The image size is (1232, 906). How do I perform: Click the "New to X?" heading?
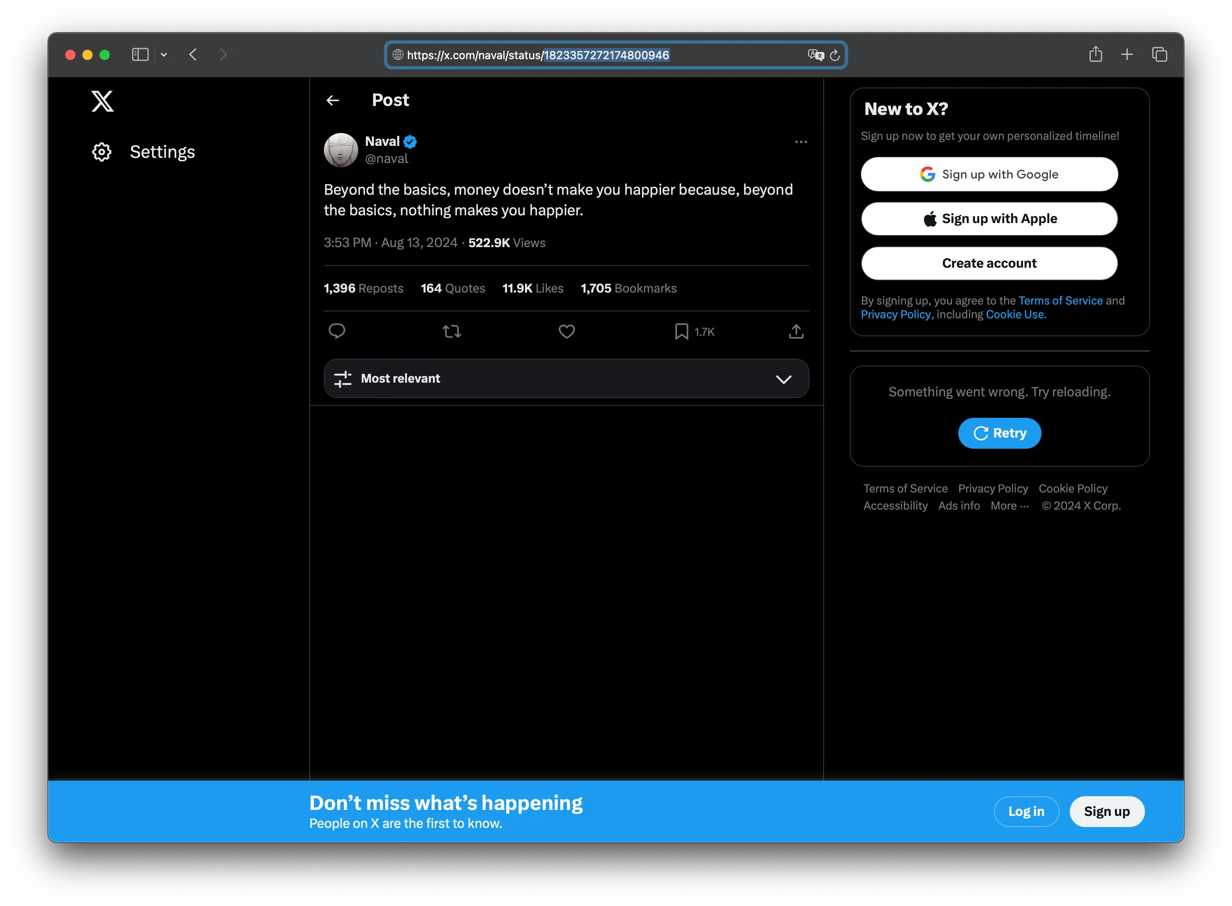pos(906,109)
